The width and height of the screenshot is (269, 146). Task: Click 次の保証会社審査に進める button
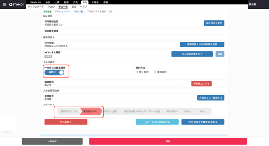click(x=203, y=122)
